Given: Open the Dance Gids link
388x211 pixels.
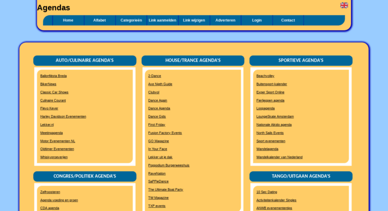Looking at the screenshot, I should pyautogui.click(x=157, y=116).
